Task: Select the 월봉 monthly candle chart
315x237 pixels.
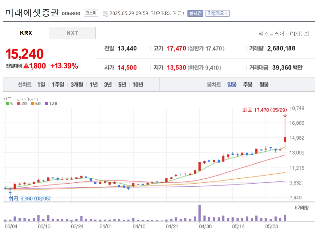Action: (x=264, y=84)
